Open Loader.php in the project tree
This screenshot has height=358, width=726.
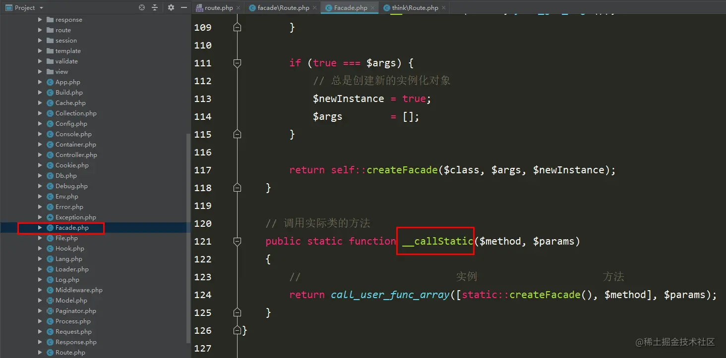point(72,269)
